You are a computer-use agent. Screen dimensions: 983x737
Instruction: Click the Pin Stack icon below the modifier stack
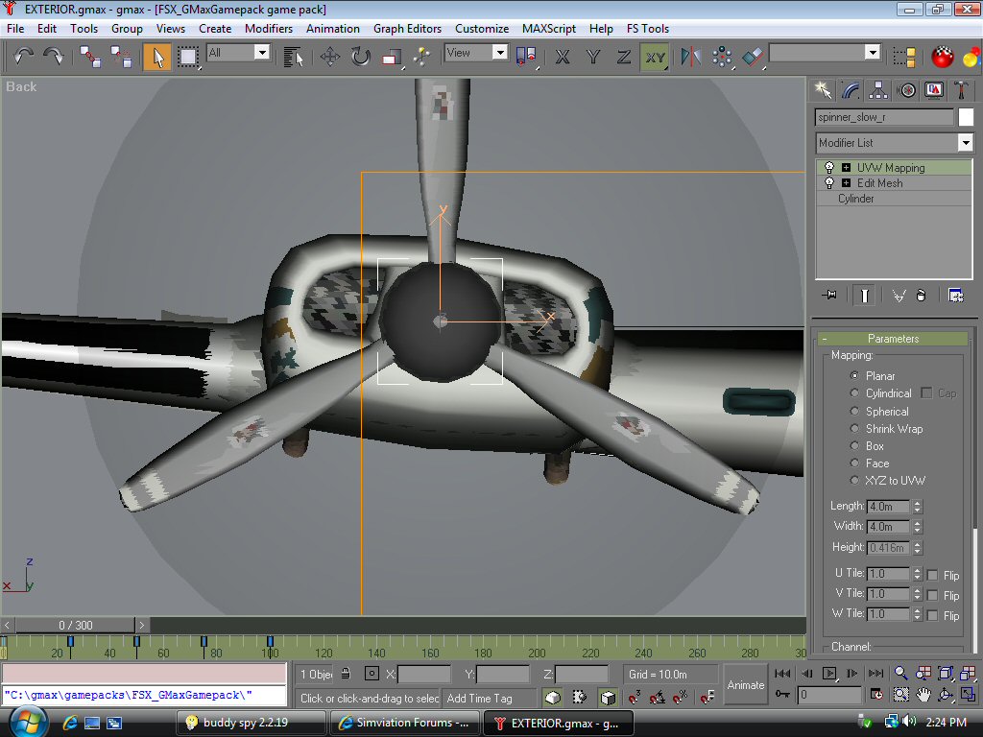830,296
